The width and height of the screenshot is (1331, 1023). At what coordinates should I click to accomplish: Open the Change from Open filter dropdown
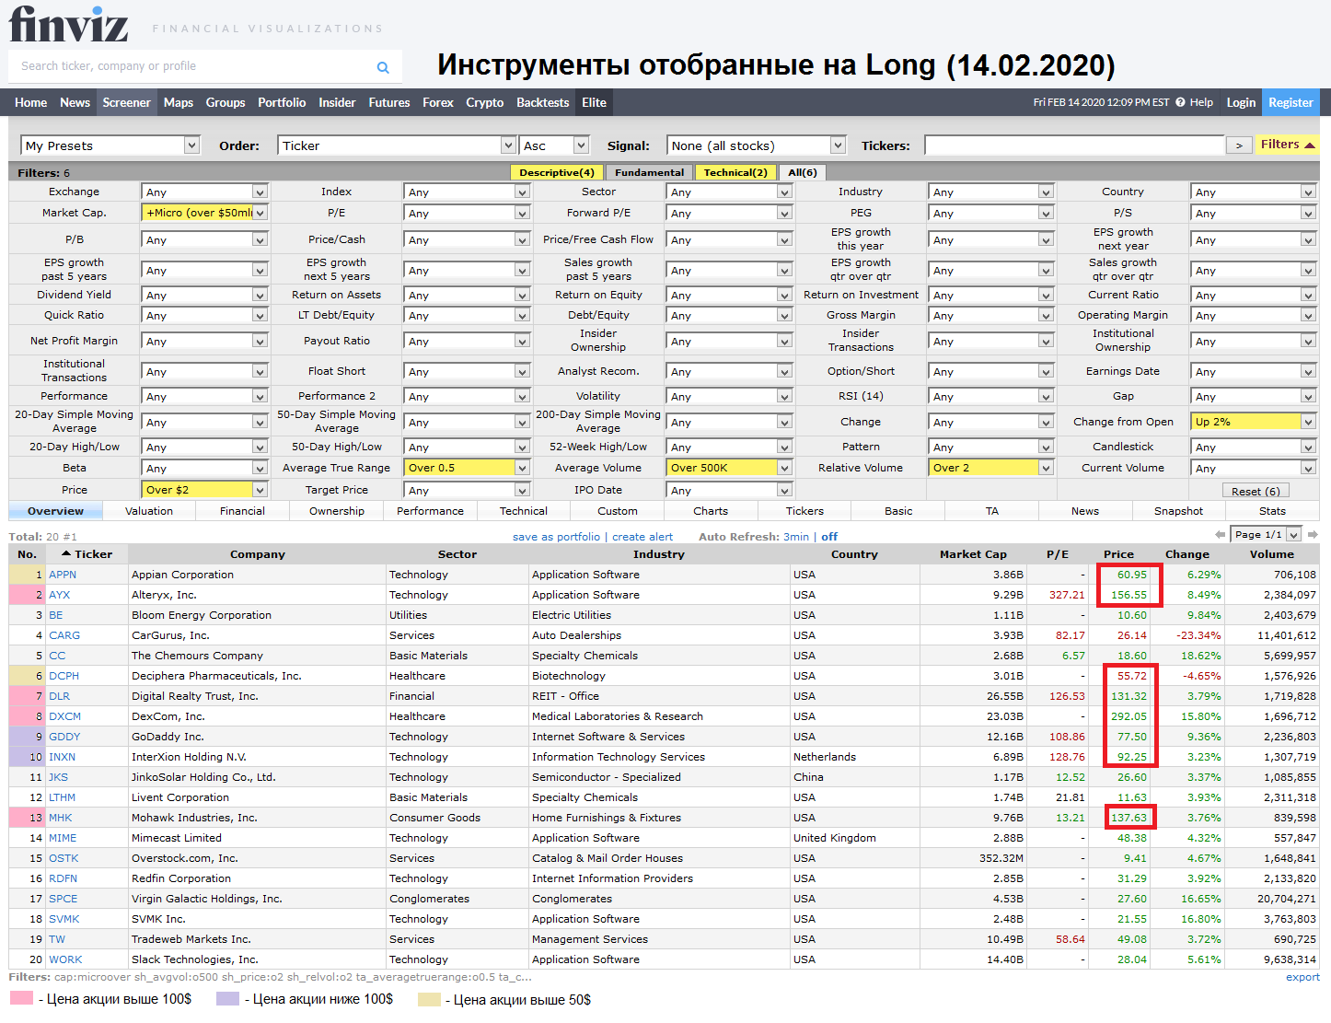click(x=1253, y=422)
